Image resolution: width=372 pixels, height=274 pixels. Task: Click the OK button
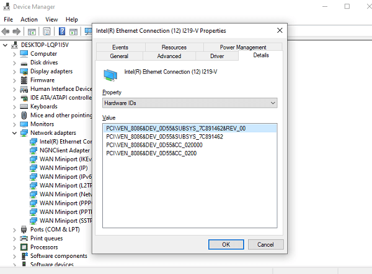pyautogui.click(x=226, y=244)
